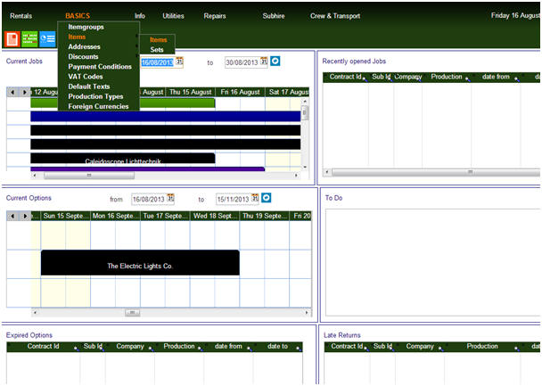Image resolution: width=542 pixels, height=386 pixels.
Task: Filter Contract Id column in Recently opened Jobs
Action: point(365,79)
